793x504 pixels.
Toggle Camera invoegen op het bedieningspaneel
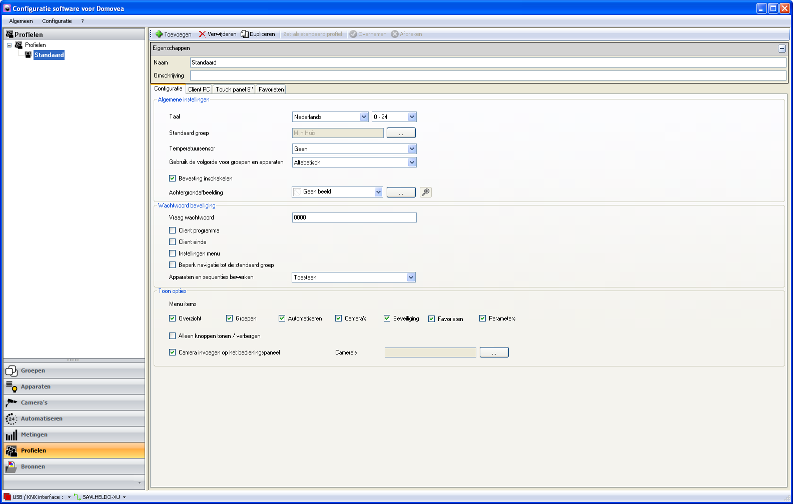point(173,352)
